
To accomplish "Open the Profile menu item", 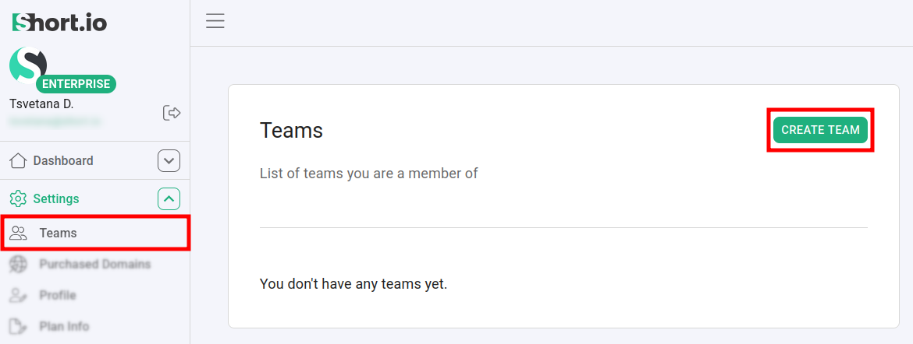I will pyautogui.click(x=58, y=296).
